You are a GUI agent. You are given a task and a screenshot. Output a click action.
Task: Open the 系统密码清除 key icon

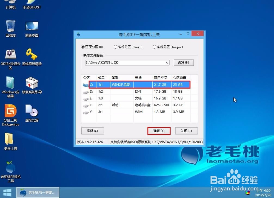[x=32, y=57]
